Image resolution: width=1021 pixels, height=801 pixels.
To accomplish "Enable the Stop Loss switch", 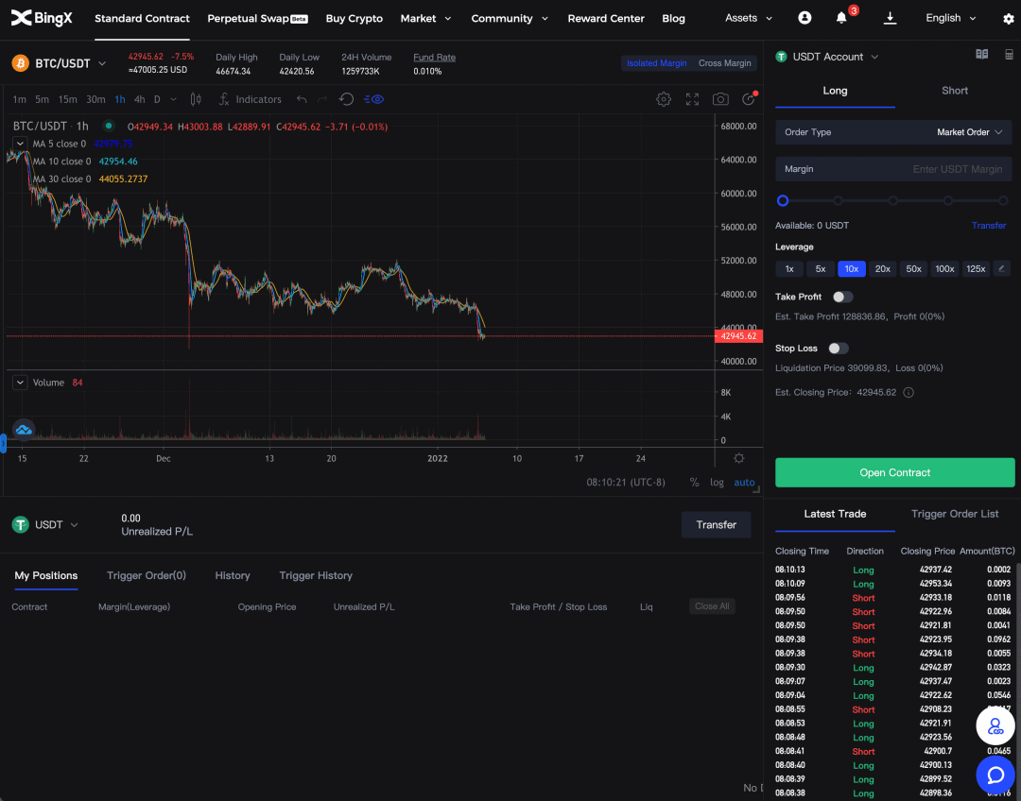I will point(839,349).
